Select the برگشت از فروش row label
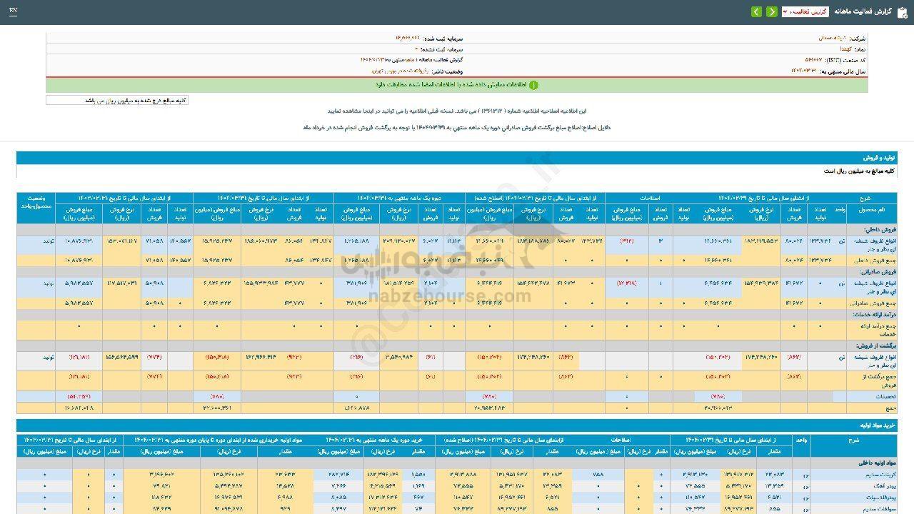914x514 pixels. tap(874, 346)
